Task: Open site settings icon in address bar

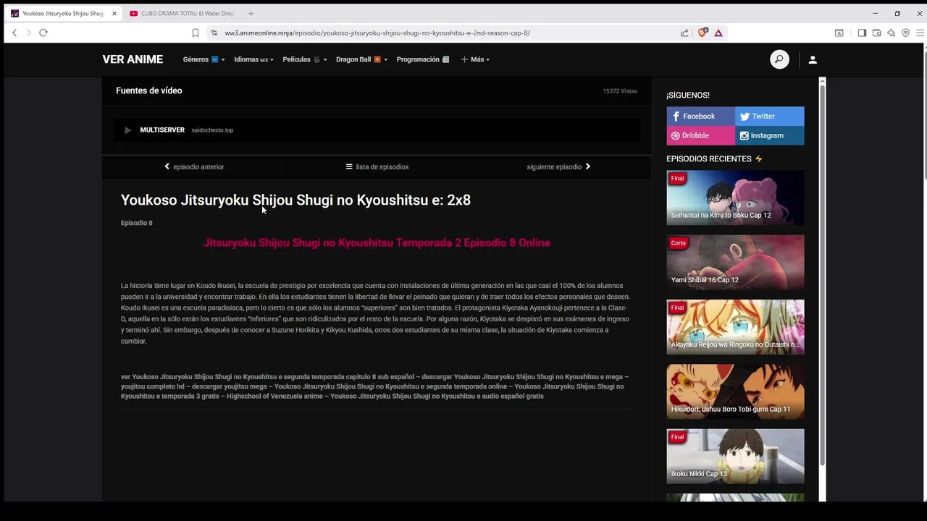Action: tap(214, 33)
